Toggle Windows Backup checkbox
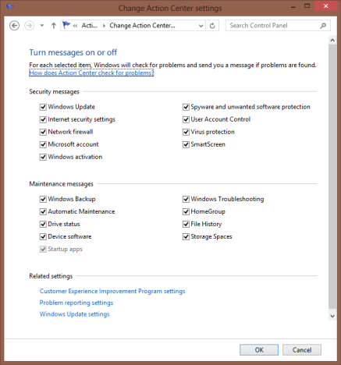 pos(43,199)
